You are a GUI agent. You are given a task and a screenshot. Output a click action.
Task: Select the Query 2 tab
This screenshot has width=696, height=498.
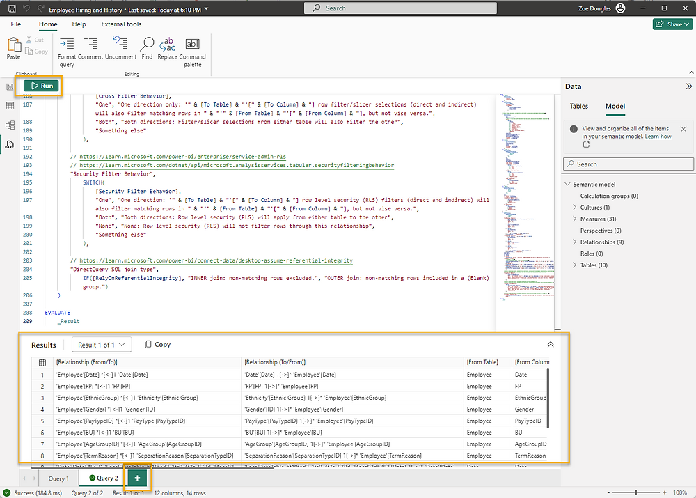(x=104, y=478)
